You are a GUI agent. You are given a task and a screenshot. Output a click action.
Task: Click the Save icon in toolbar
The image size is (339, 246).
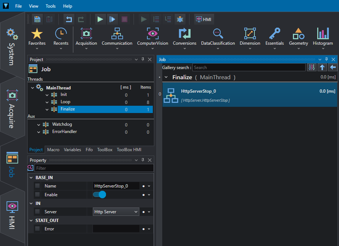point(37,19)
